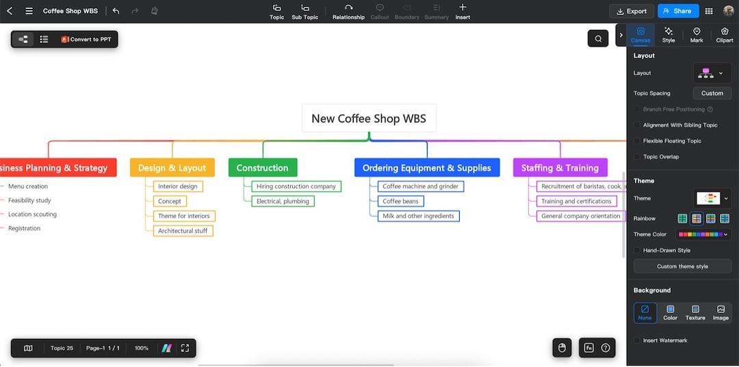Image resolution: width=739 pixels, height=367 pixels.
Task: Click the Coffee Shop WBS title
Action: coord(70,11)
